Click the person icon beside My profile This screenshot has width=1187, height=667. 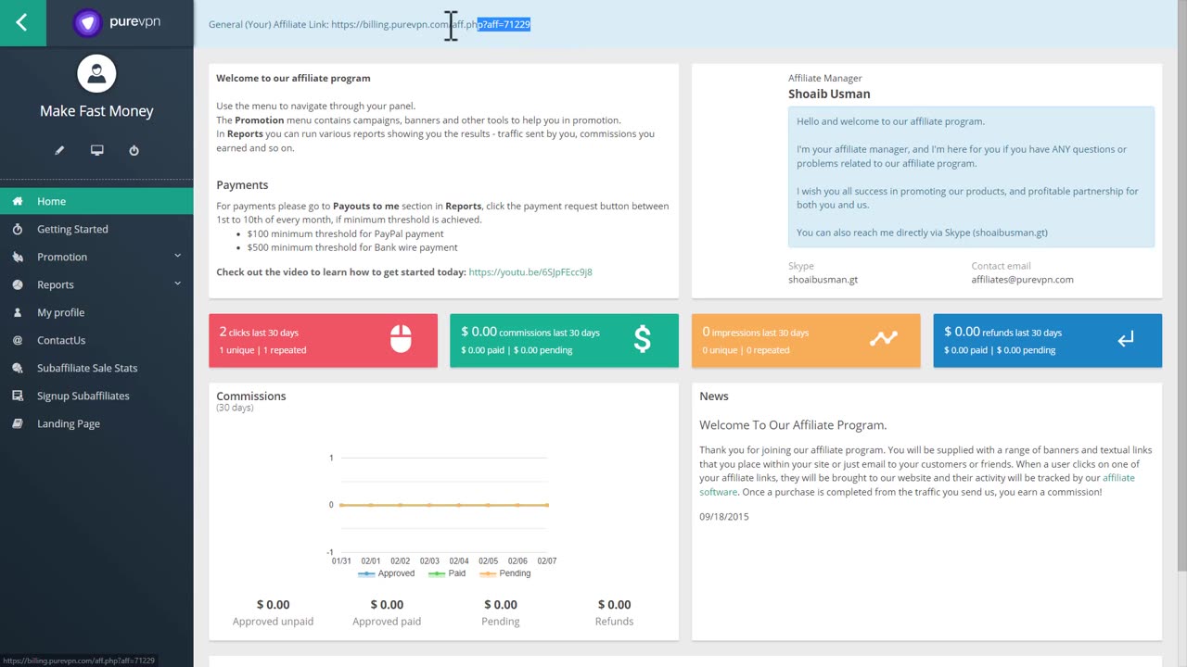pos(18,312)
